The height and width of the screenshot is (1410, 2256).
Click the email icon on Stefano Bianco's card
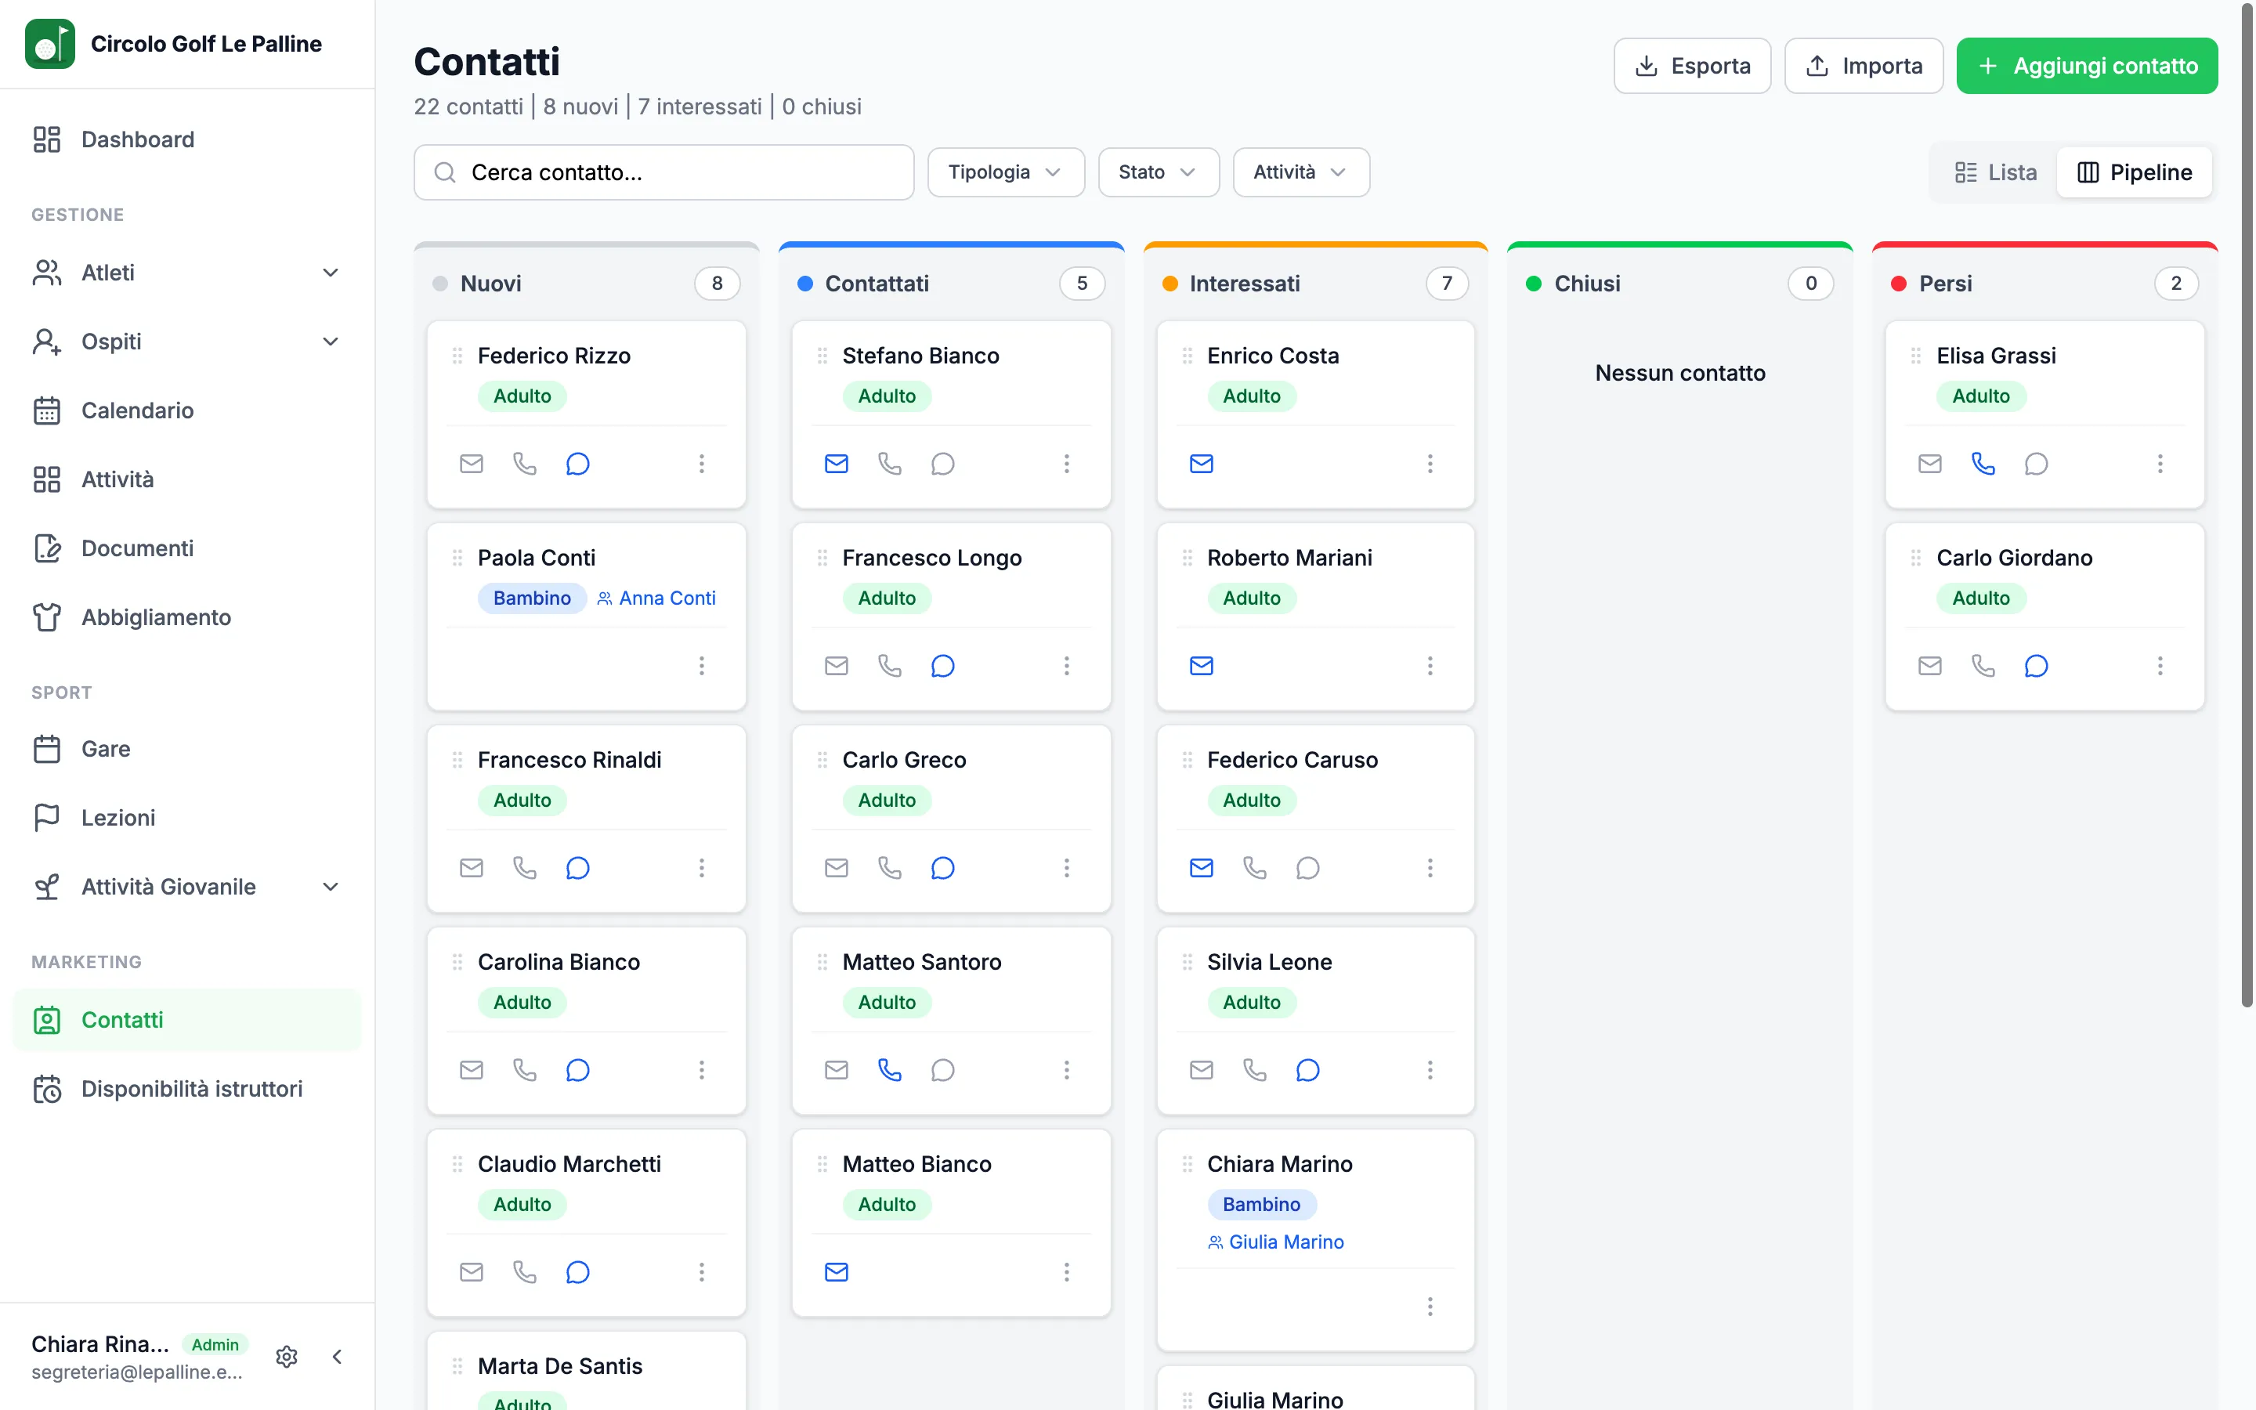click(x=837, y=464)
